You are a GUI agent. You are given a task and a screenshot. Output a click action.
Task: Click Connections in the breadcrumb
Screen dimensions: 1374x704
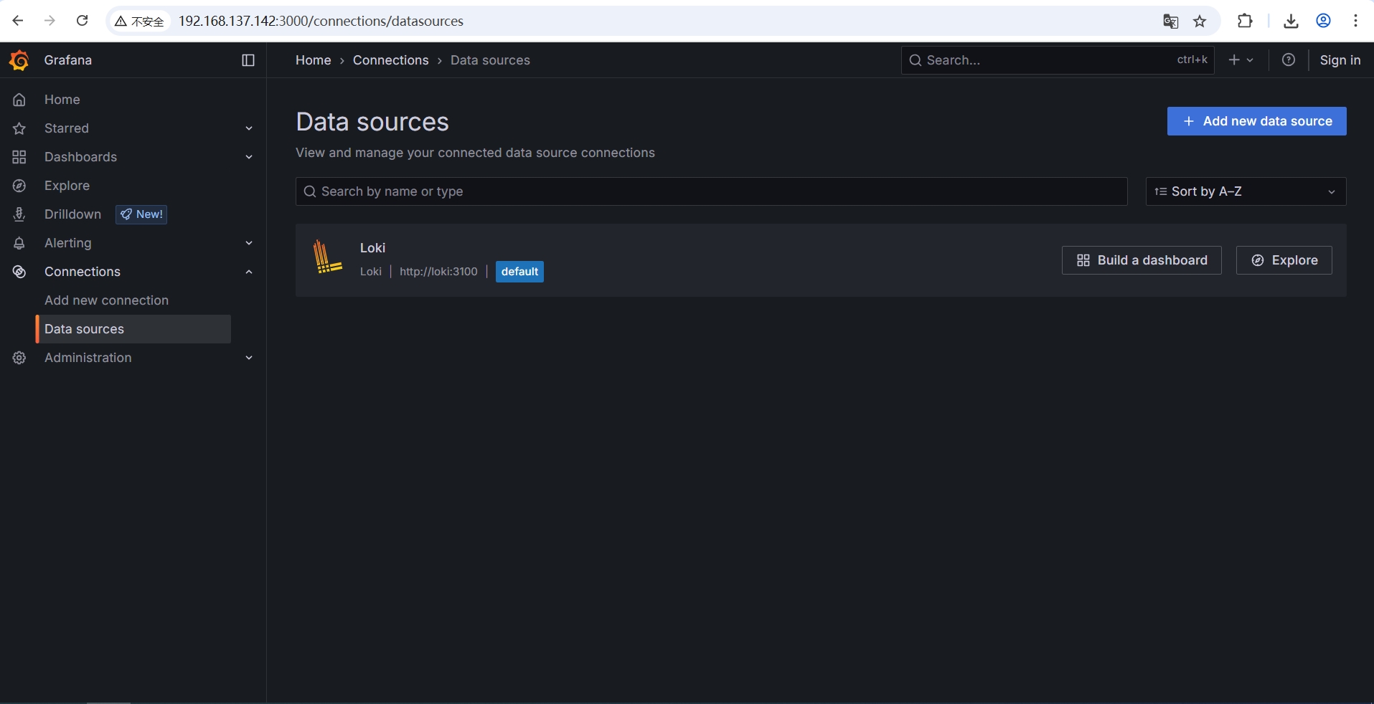point(390,60)
